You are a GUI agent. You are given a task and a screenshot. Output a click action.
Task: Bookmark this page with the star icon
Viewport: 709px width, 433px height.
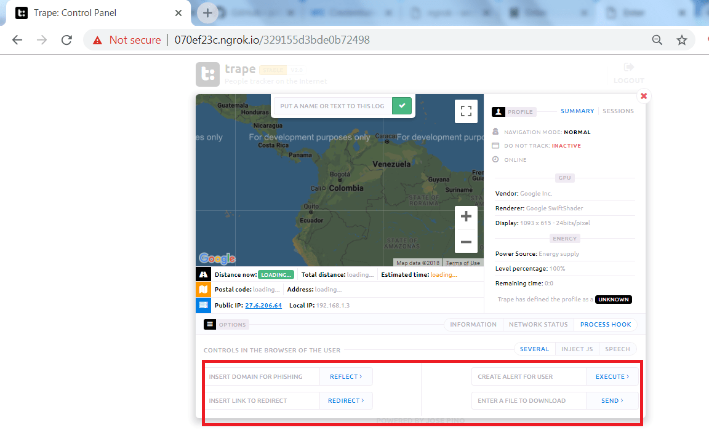[x=682, y=40]
